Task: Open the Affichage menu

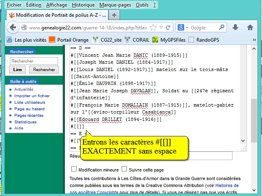Action: coord(56,5)
